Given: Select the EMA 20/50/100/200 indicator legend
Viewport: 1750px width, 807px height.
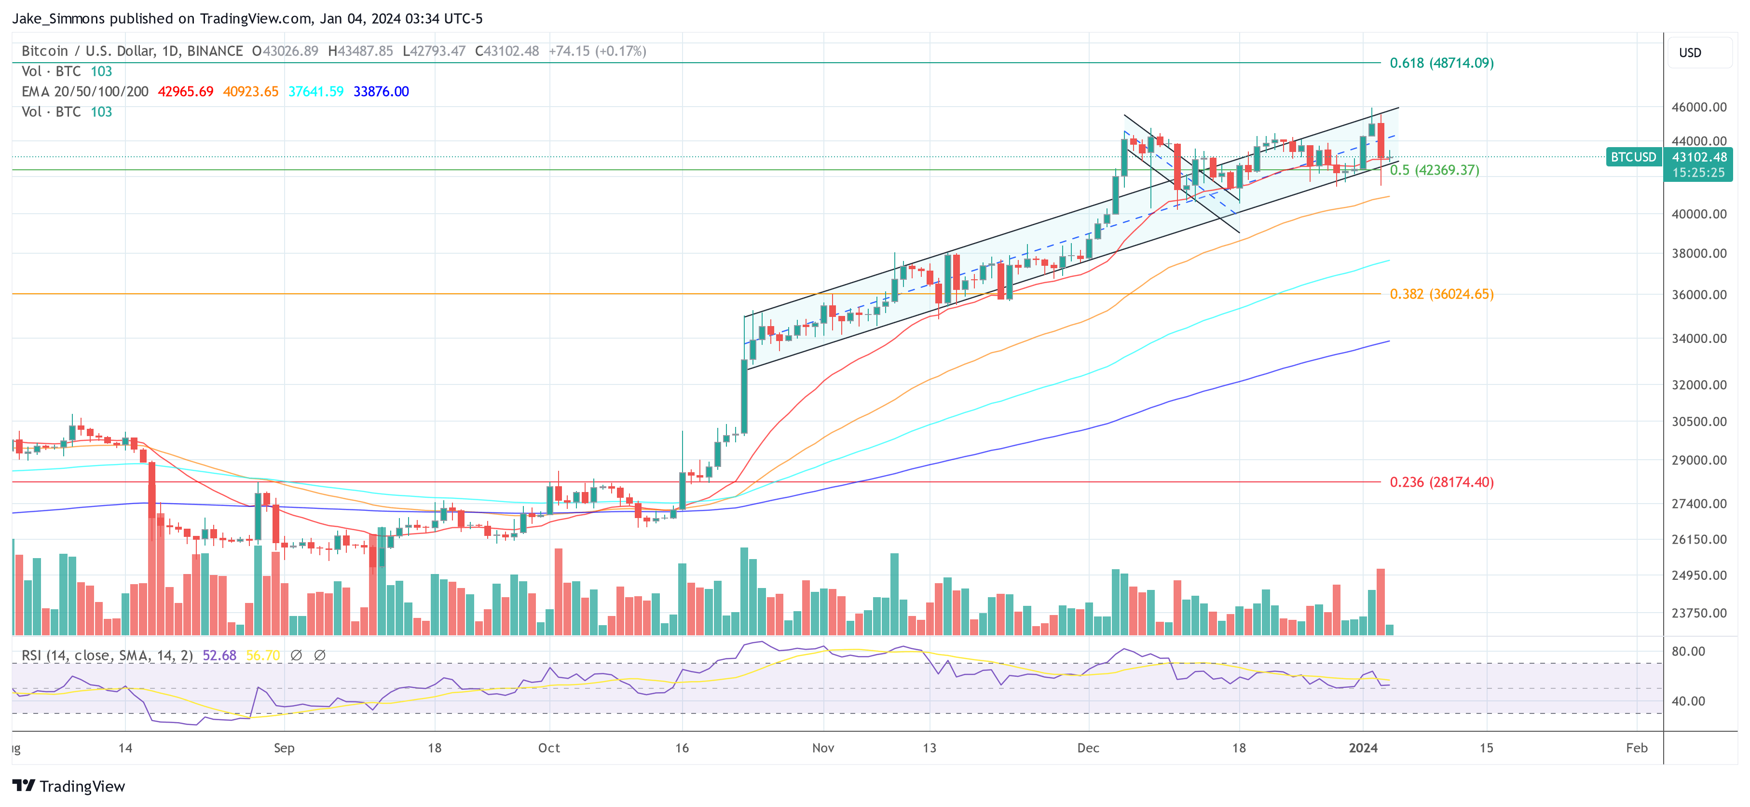Looking at the screenshot, I should [x=85, y=92].
